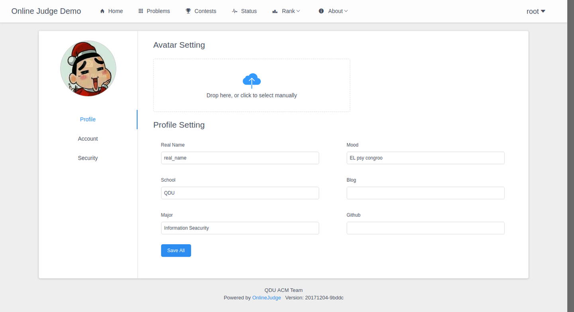Select the Blog input field

click(x=425, y=193)
